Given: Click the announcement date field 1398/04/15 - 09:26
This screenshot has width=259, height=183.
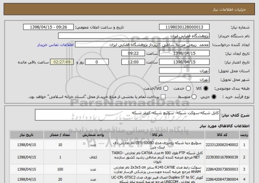Looking at the screenshot, I should pyautogui.click(x=49, y=27).
